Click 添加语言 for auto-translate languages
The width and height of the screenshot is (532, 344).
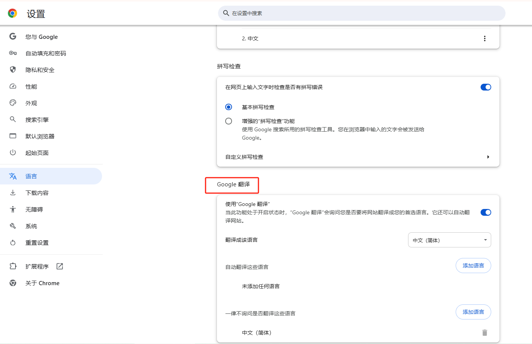click(x=473, y=266)
